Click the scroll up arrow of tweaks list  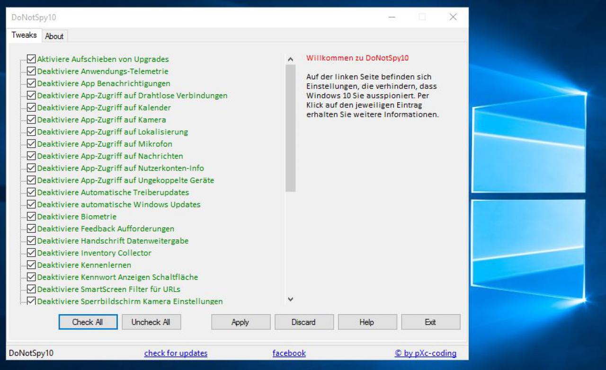pyautogui.click(x=291, y=60)
